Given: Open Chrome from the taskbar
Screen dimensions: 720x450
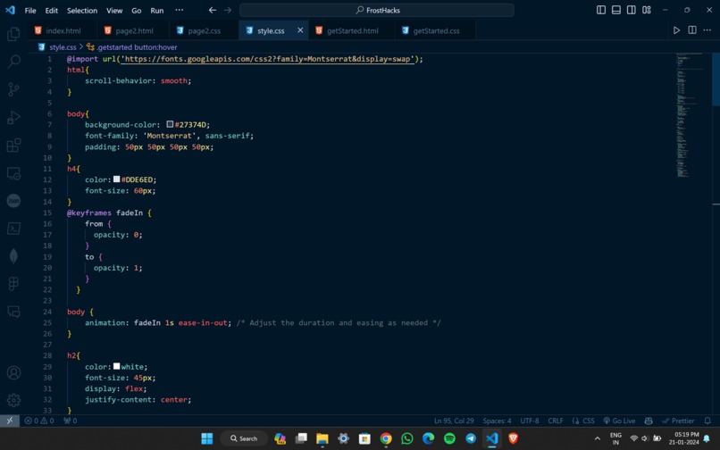Looking at the screenshot, I should [386, 438].
